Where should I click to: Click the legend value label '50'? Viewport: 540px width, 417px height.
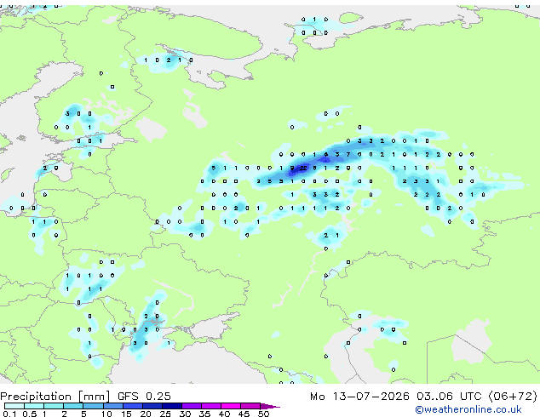click(x=263, y=414)
